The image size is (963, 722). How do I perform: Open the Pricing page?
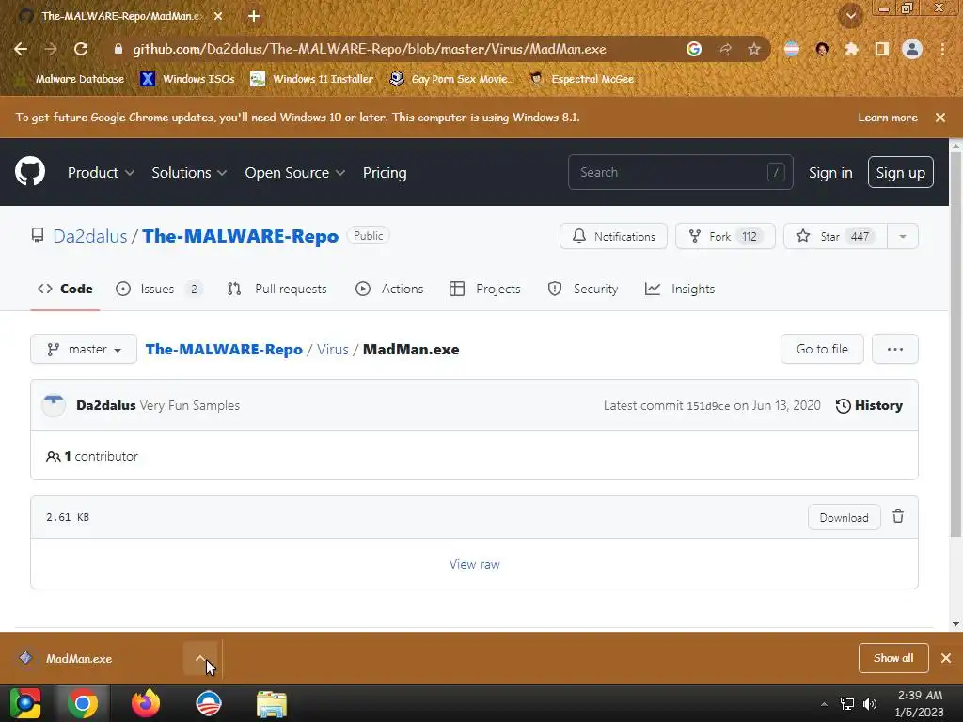(x=385, y=173)
